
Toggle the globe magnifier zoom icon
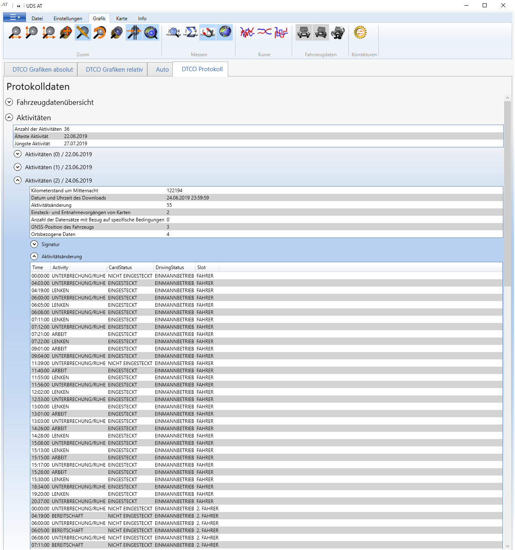[x=151, y=32]
